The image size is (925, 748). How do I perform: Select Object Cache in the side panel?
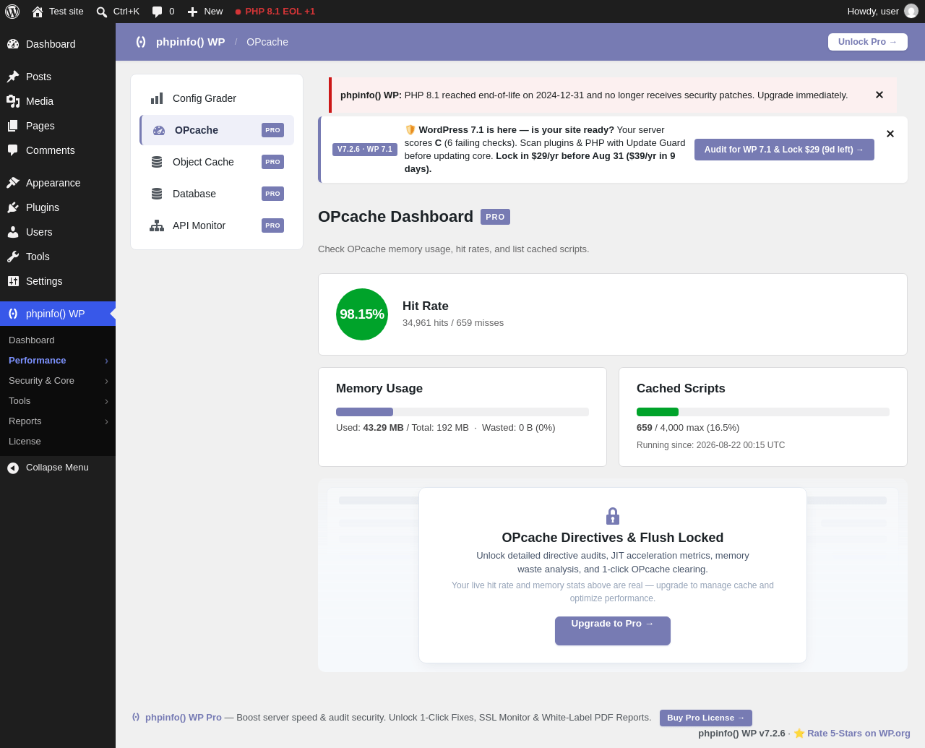(x=217, y=162)
